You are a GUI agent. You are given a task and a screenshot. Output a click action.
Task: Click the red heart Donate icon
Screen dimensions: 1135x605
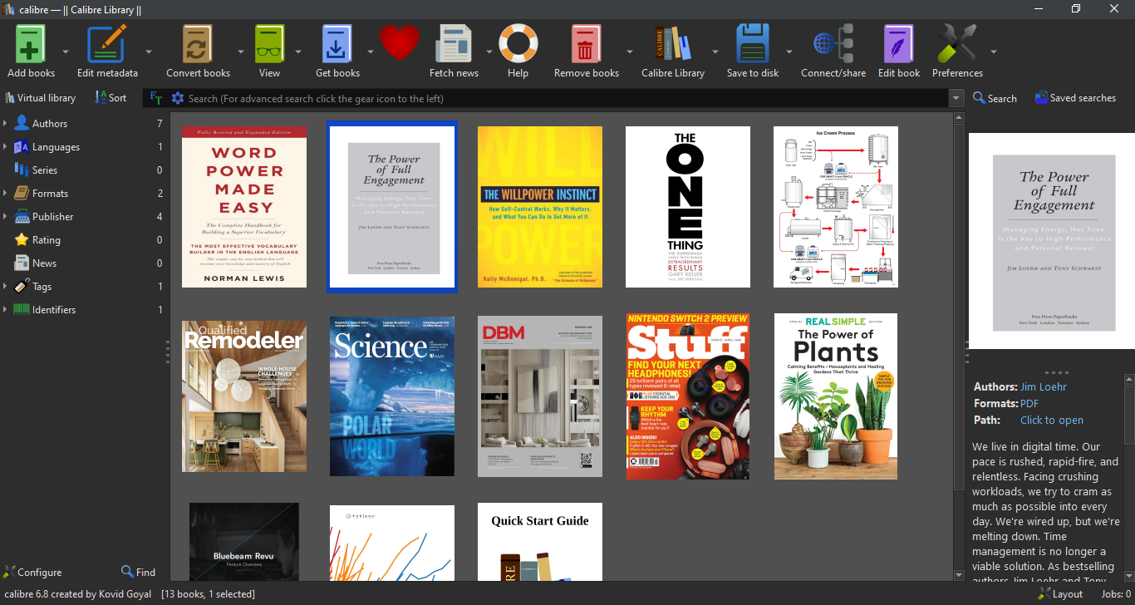click(400, 42)
